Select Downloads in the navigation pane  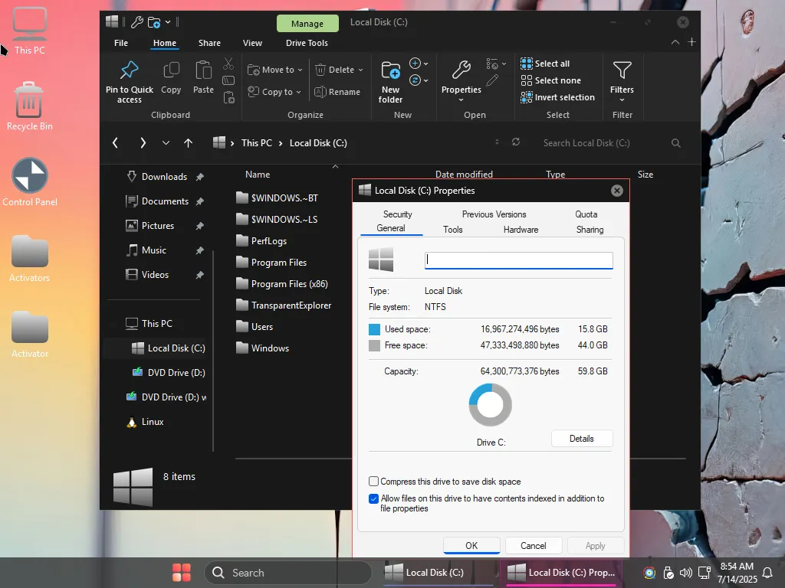(x=164, y=177)
